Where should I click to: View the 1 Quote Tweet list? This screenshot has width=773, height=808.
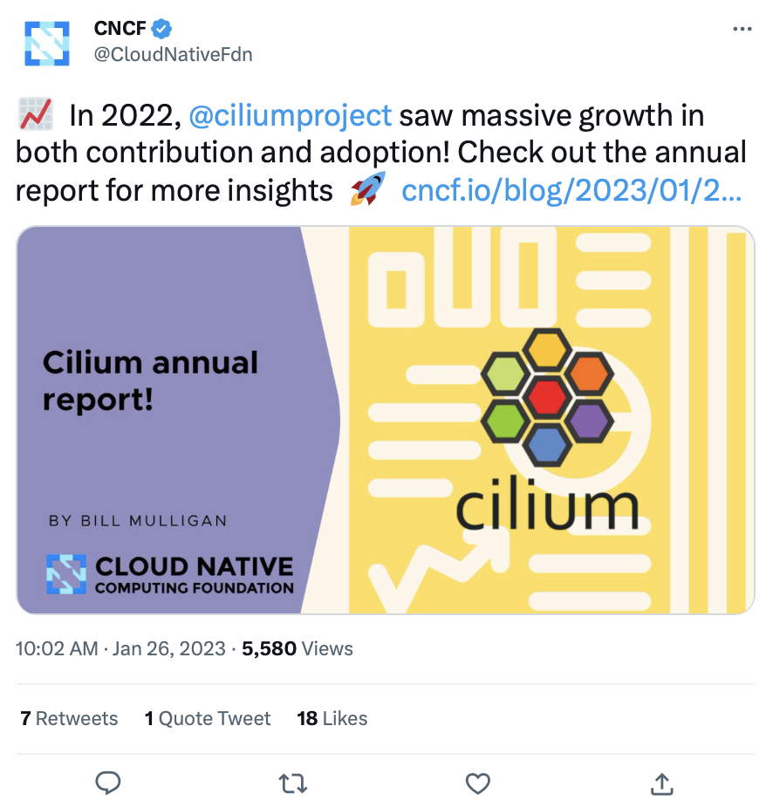tap(207, 718)
